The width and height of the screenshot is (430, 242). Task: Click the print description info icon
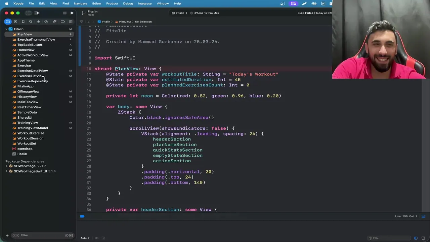coord(103,238)
